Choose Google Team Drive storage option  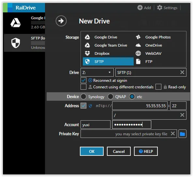(x=108, y=45)
